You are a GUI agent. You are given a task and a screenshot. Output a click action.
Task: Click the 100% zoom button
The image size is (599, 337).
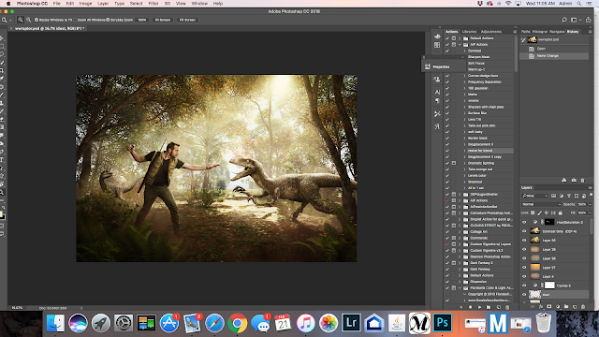point(141,20)
